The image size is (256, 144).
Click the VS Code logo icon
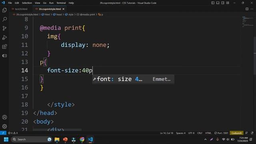(x=3, y=3)
